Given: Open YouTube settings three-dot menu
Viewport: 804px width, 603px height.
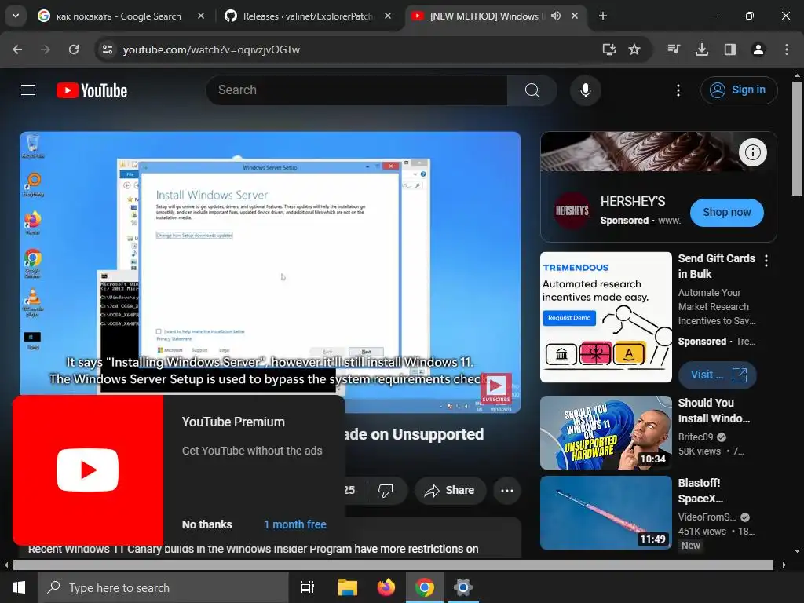Looking at the screenshot, I should click(x=678, y=90).
